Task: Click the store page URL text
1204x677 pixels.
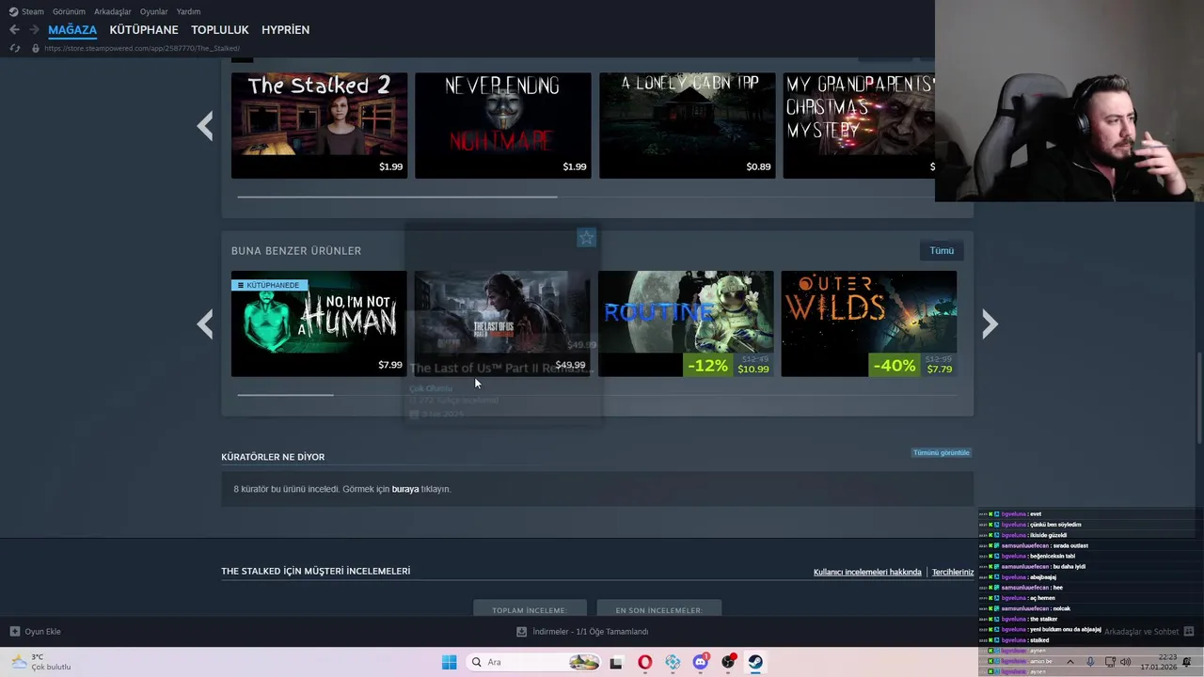Action: coord(142,48)
